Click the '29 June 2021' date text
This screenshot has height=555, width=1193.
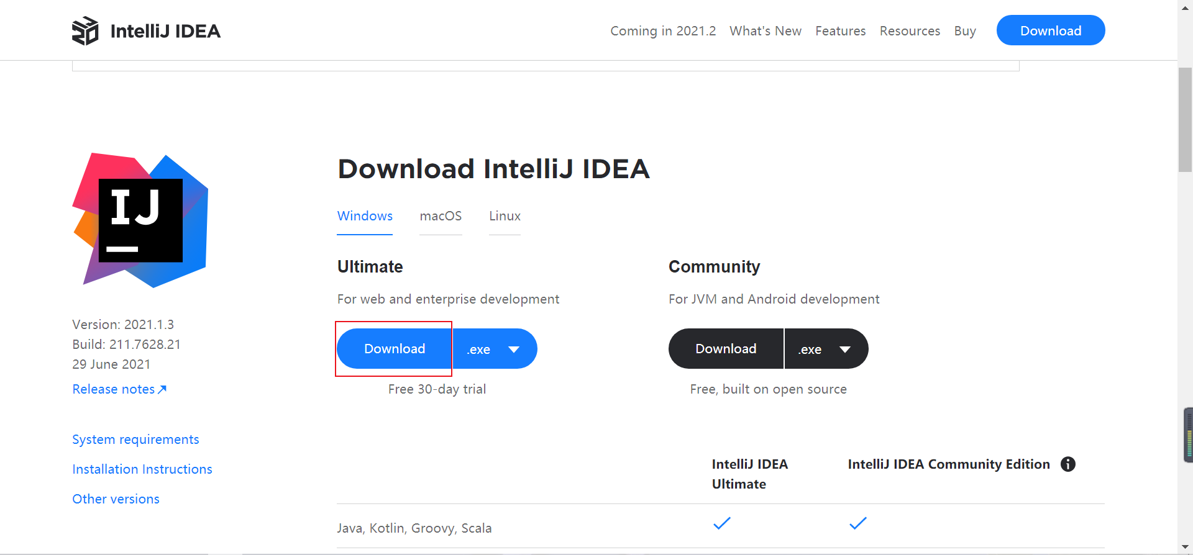coord(111,364)
